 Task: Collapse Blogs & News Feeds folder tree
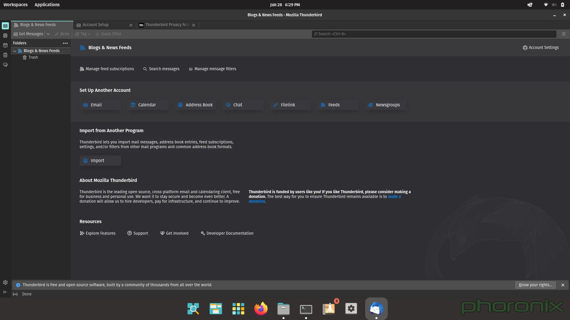coord(15,51)
